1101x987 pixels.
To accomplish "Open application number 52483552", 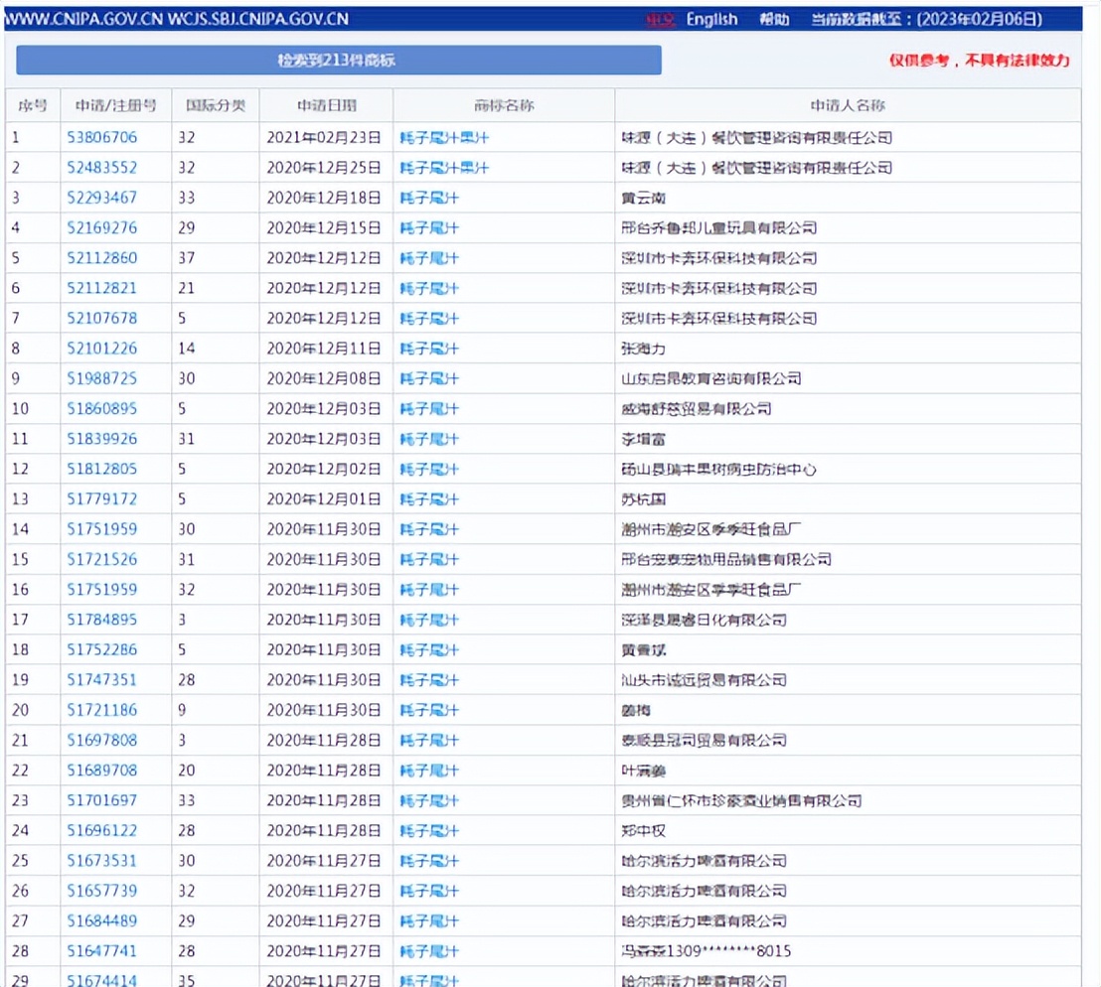I will pos(102,168).
